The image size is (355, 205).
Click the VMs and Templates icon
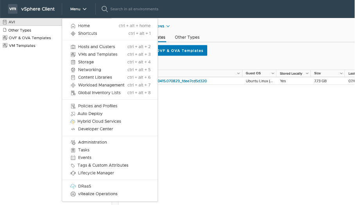pos(73,54)
